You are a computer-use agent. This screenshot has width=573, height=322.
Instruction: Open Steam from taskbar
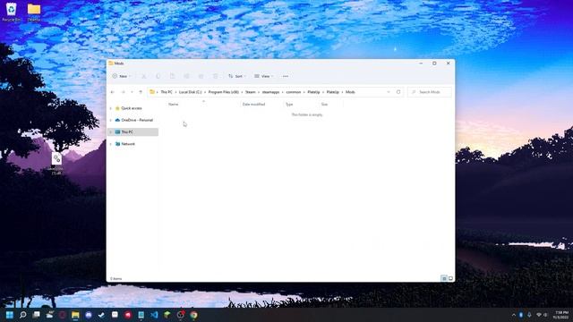[x=101, y=315]
